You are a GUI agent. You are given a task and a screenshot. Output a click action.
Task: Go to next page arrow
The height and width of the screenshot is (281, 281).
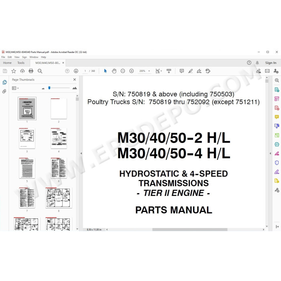click(76, 71)
